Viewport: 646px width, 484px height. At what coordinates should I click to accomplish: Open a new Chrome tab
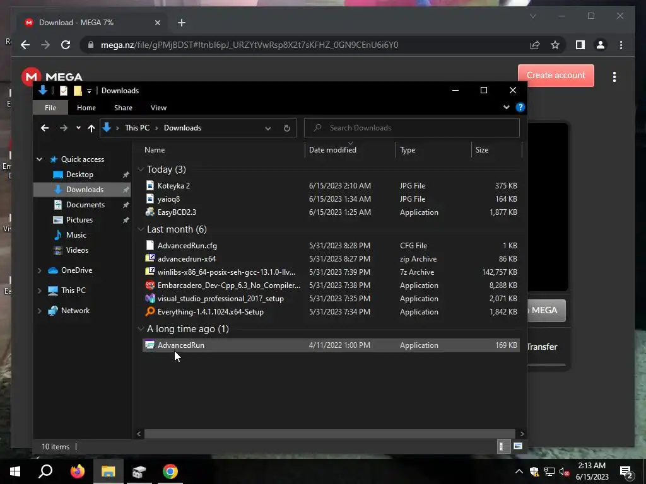click(182, 23)
